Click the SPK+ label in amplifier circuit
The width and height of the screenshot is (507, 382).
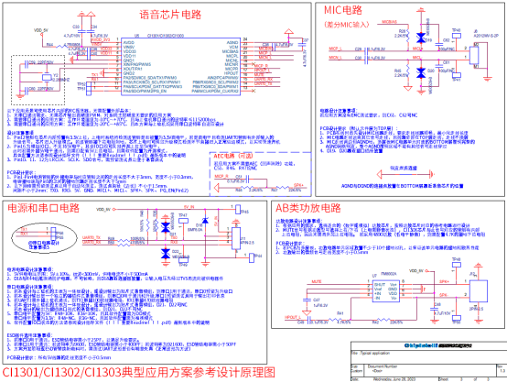pyautogui.click(x=444, y=281)
